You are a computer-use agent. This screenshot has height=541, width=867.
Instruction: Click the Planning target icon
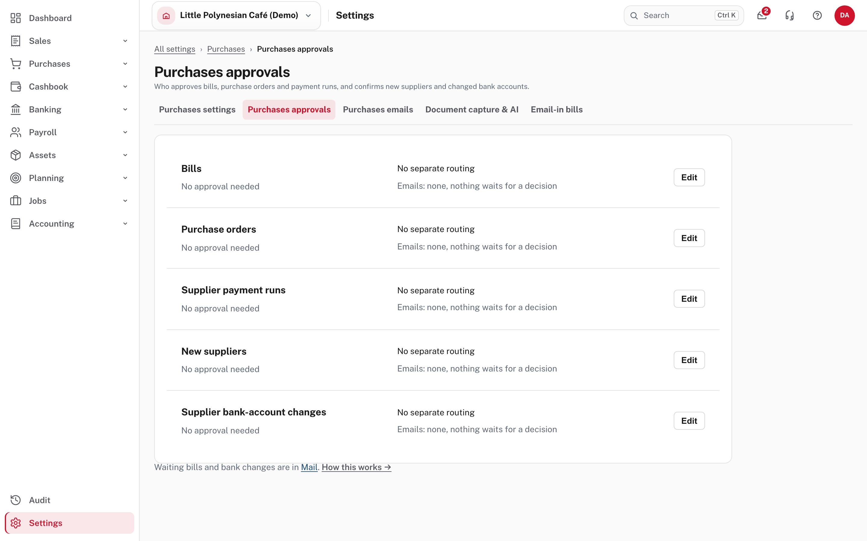coord(15,178)
